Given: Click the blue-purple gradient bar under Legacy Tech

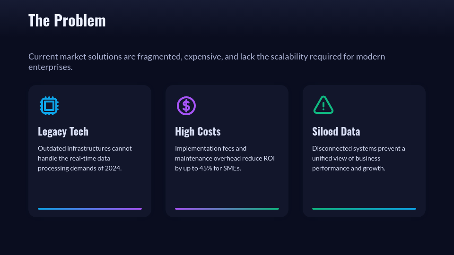Looking at the screenshot, I should click(x=90, y=208).
